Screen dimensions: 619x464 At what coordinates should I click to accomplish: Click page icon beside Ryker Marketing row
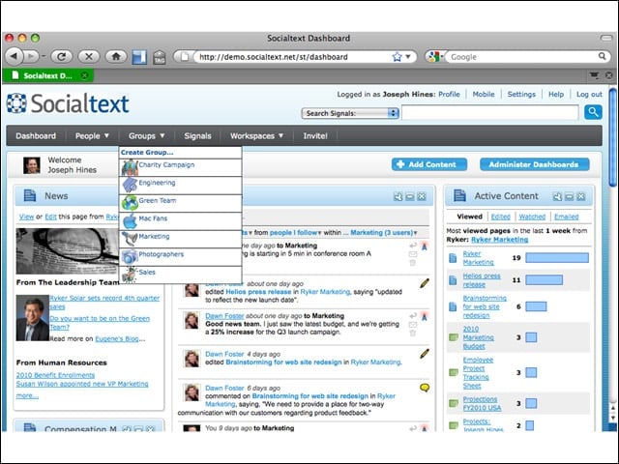tap(453, 258)
